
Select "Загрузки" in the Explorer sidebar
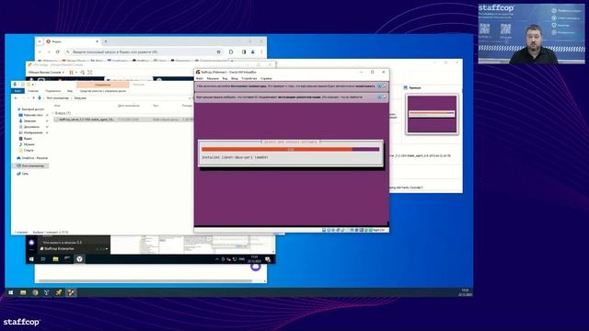point(29,120)
